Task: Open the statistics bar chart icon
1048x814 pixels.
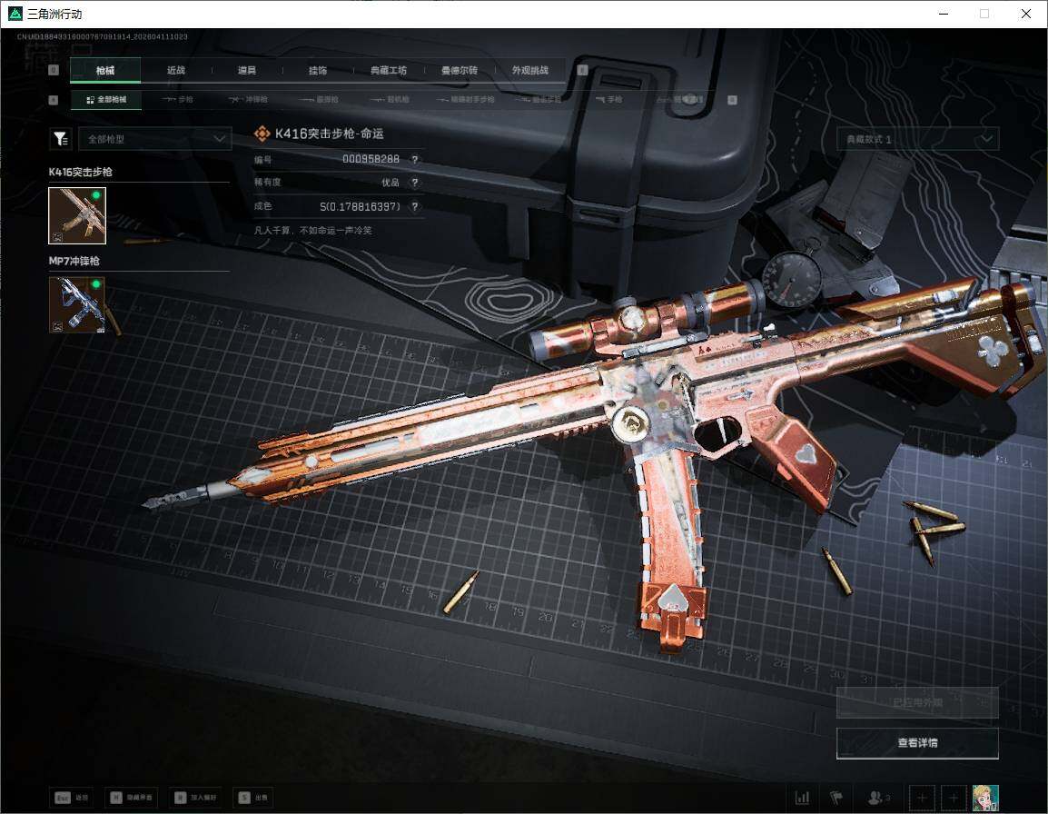Action: (802, 798)
